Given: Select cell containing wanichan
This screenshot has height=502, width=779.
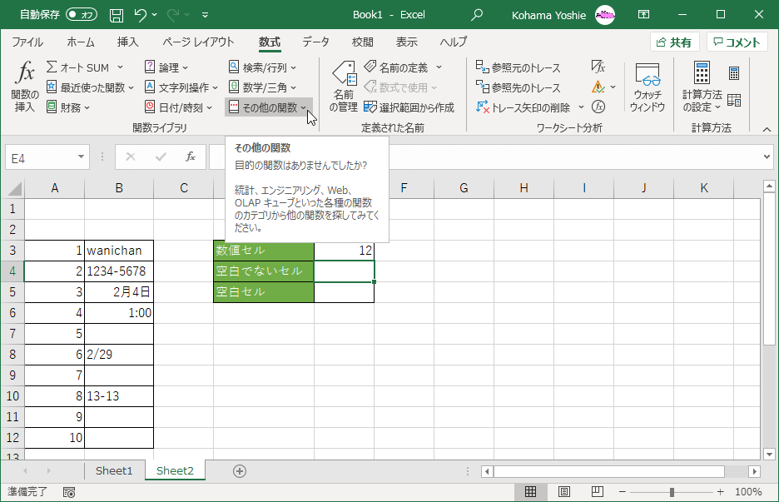Looking at the screenshot, I should pos(119,251).
